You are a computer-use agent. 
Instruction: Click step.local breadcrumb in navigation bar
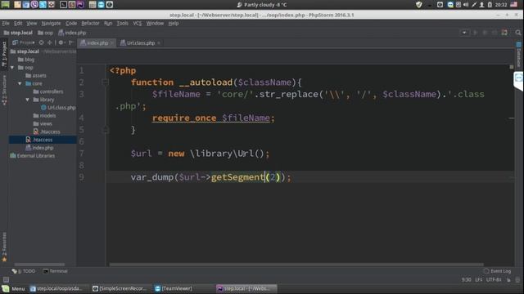click(18, 33)
